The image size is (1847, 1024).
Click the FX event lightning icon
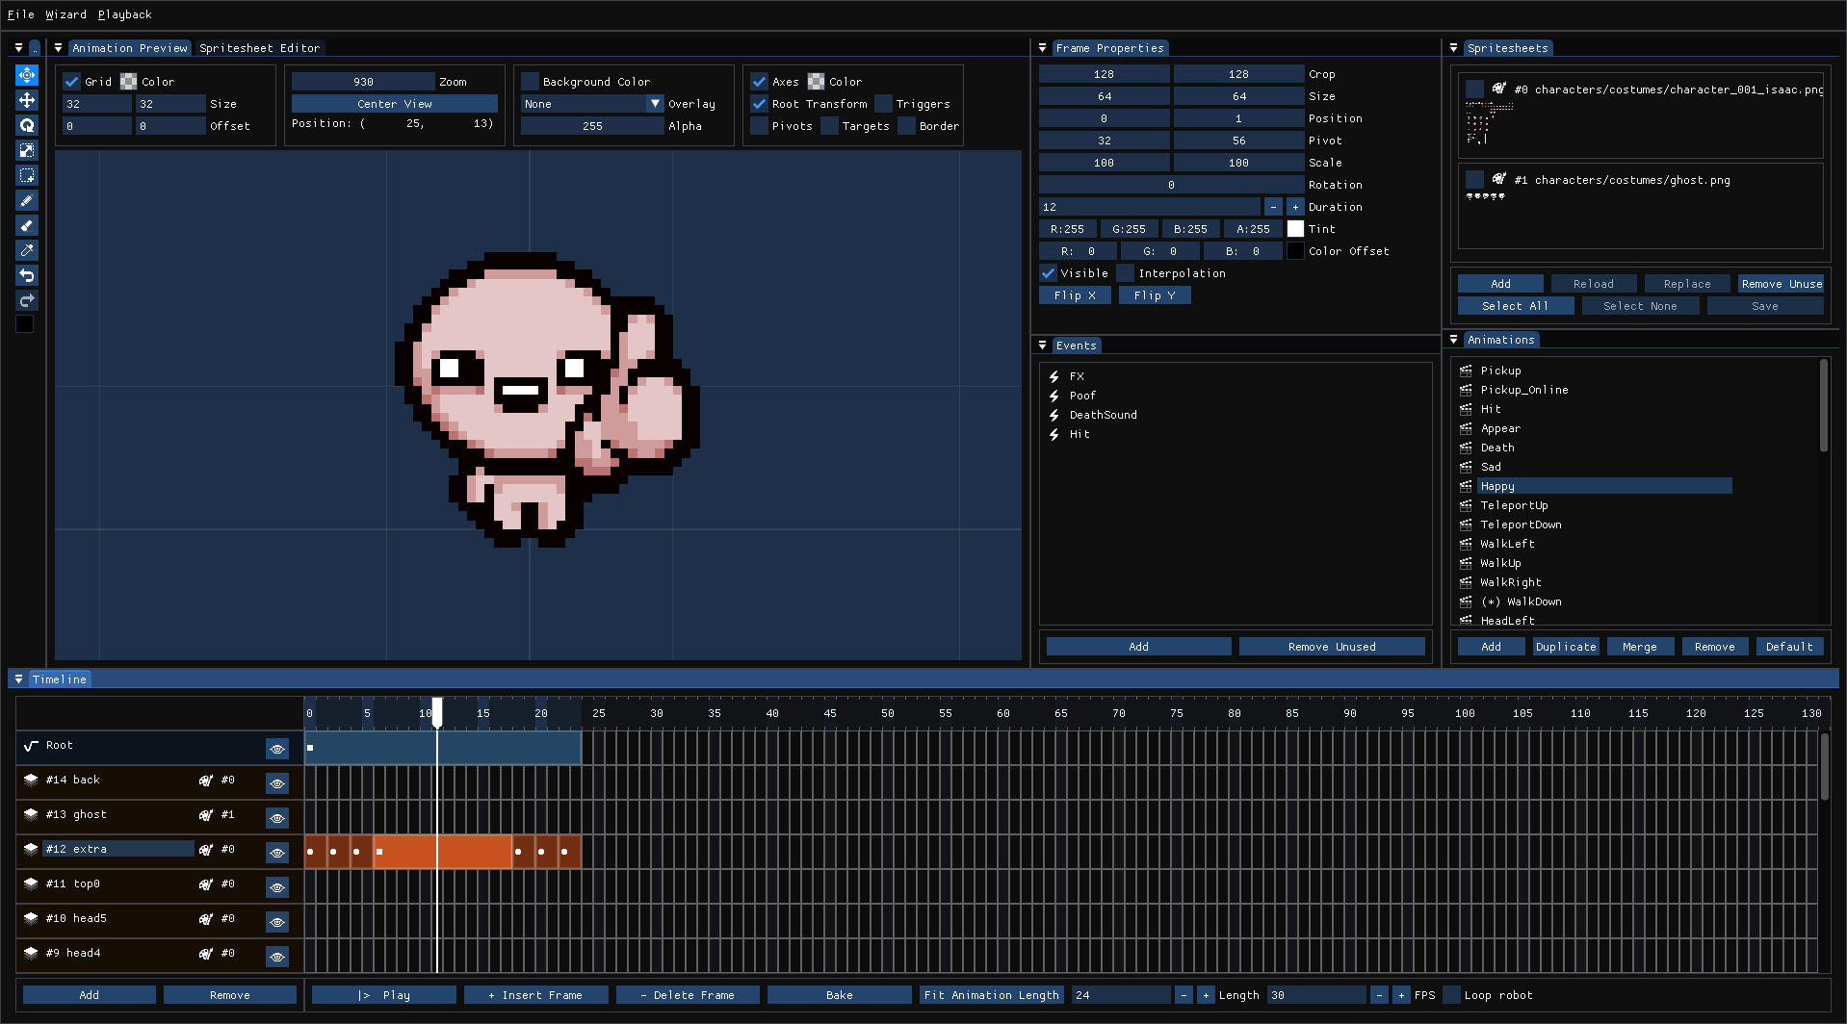[x=1054, y=376]
